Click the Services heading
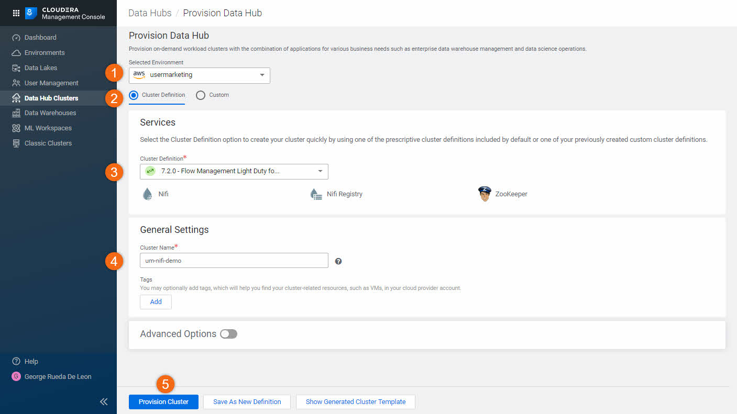 pyautogui.click(x=158, y=122)
